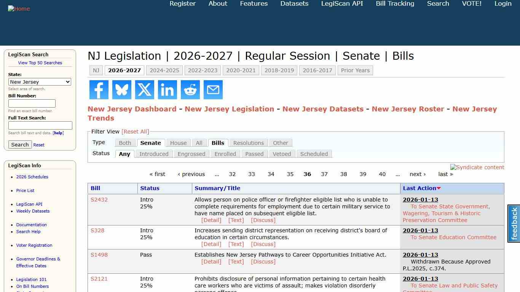This screenshot has height=292, width=520.
Task: Share the bill list to Bluesky
Action: coord(121,90)
